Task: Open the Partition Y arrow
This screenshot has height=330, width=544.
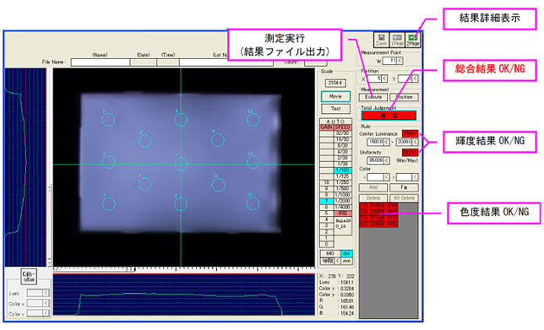Action: (x=416, y=78)
